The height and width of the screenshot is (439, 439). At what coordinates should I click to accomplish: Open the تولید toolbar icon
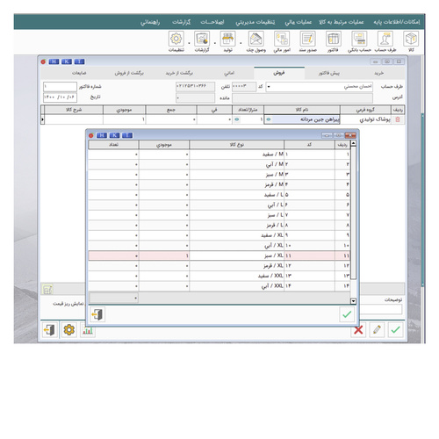227,39
